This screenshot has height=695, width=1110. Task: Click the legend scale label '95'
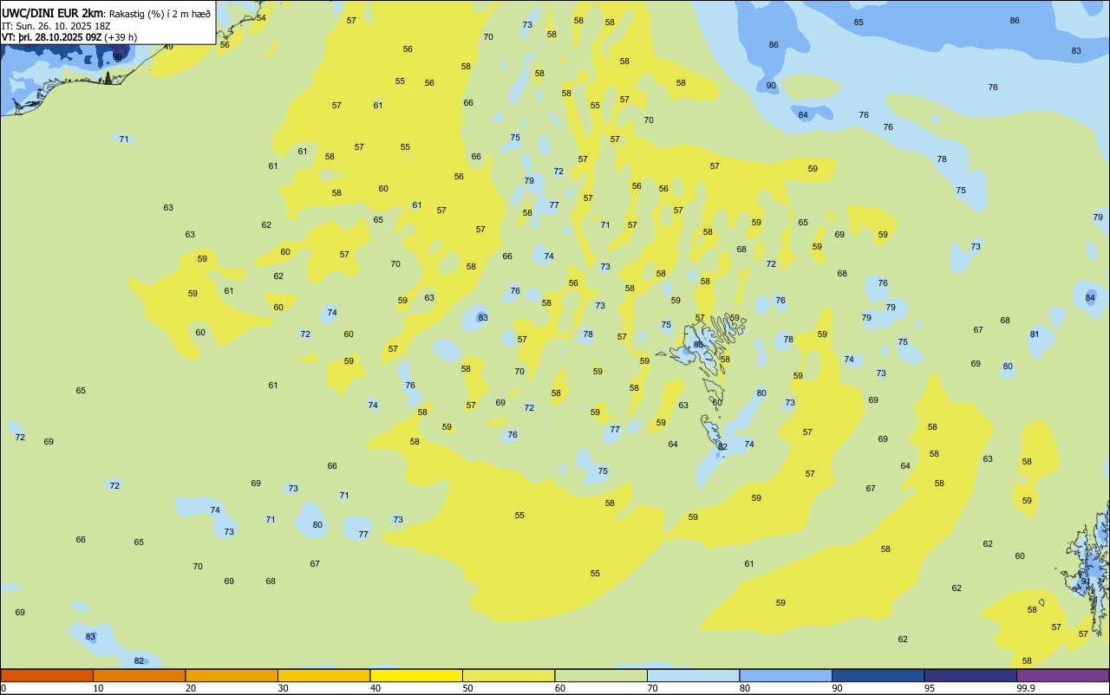click(930, 688)
